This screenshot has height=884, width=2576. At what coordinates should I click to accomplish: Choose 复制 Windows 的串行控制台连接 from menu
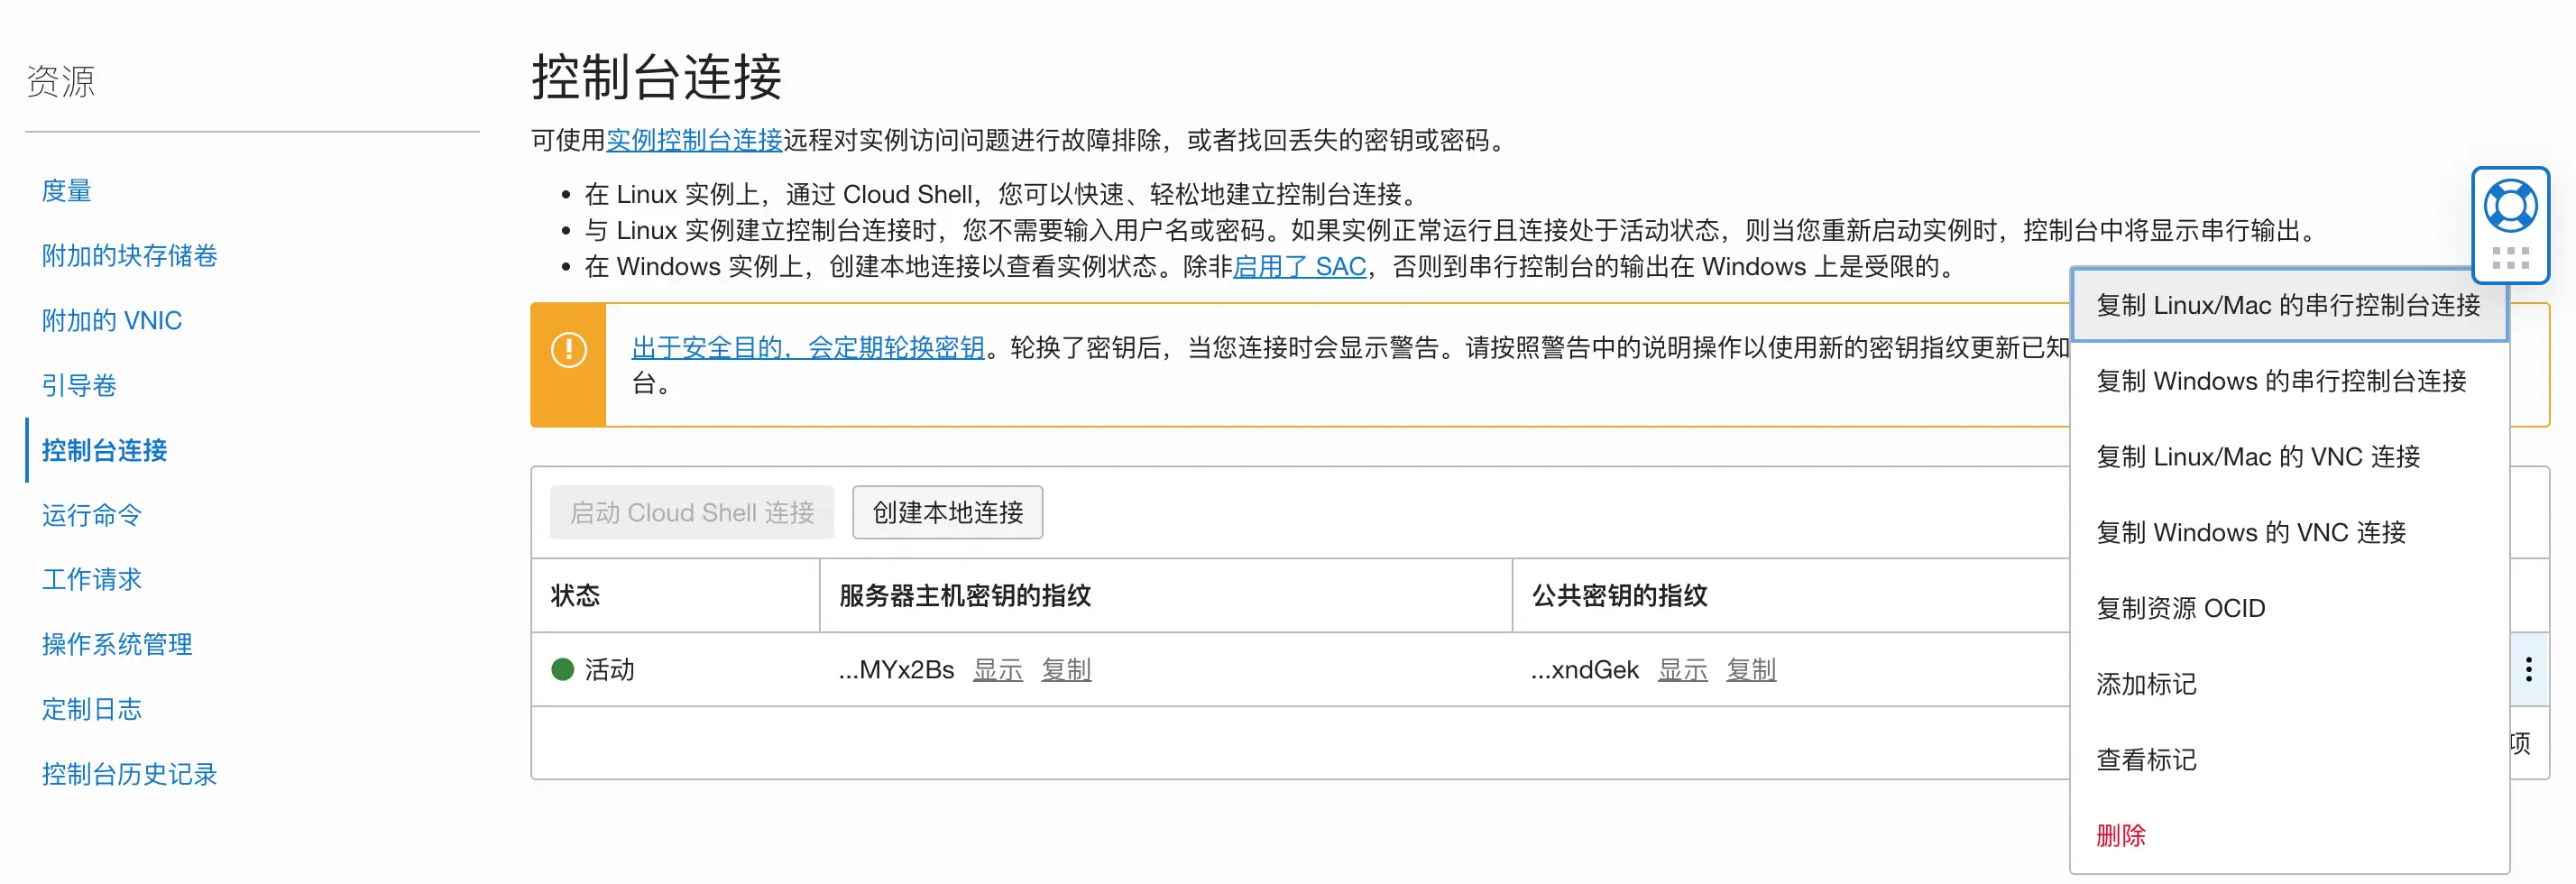click(x=2280, y=381)
